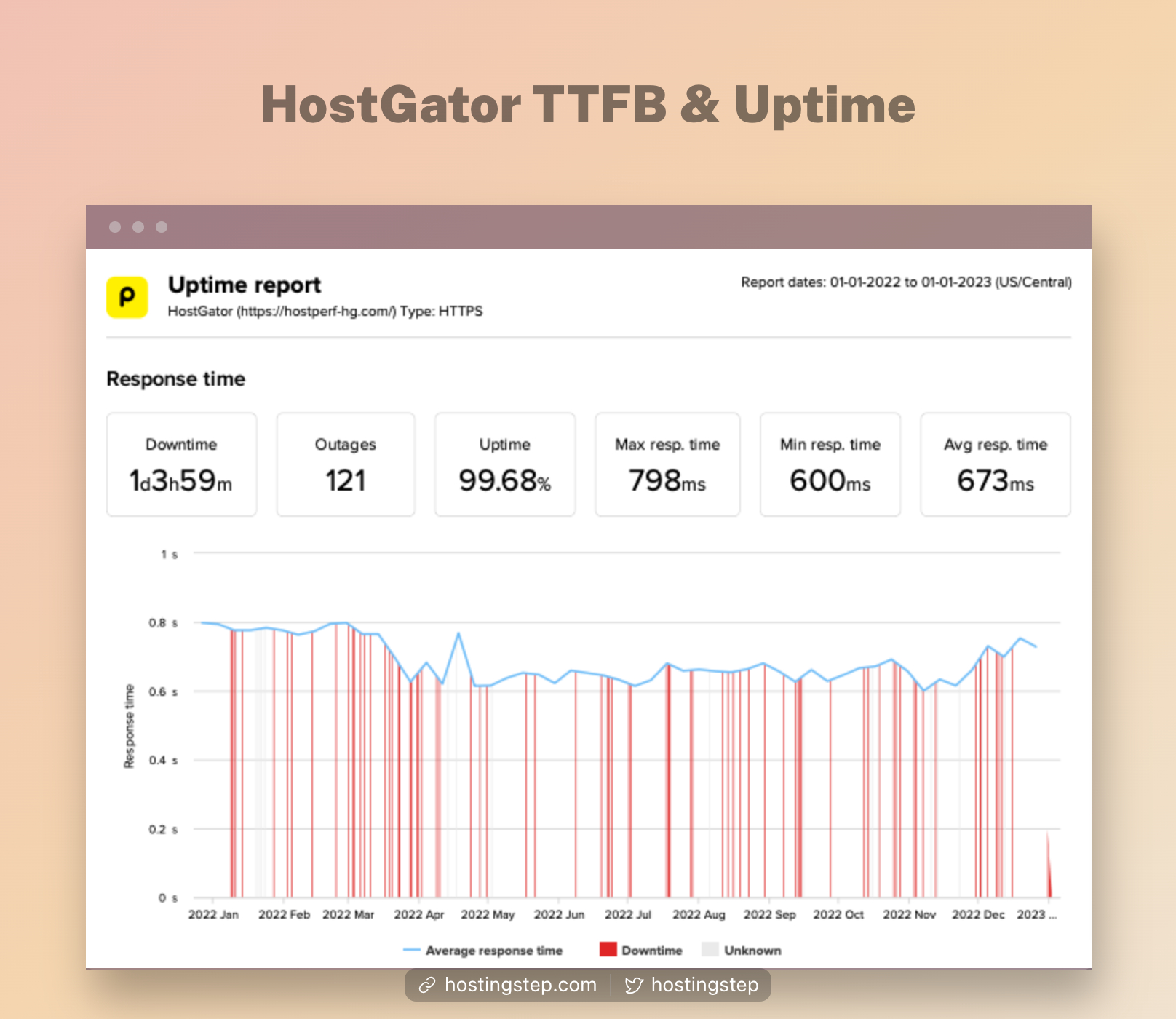Click the Average response time legend label
The image size is (1176, 1019).
(494, 951)
